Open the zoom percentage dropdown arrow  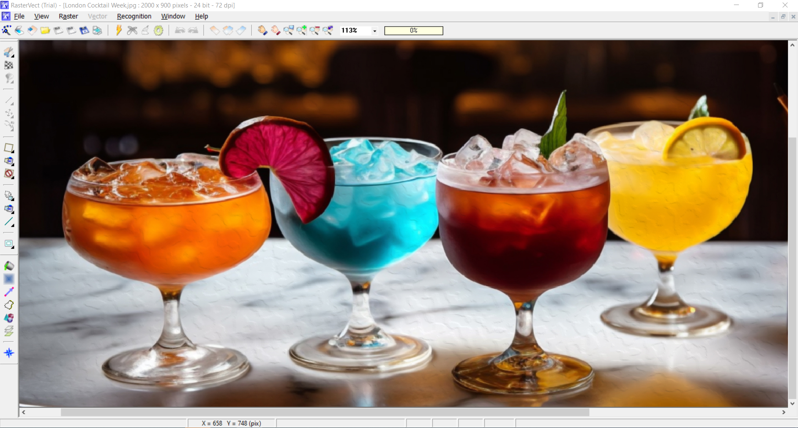pyautogui.click(x=375, y=31)
